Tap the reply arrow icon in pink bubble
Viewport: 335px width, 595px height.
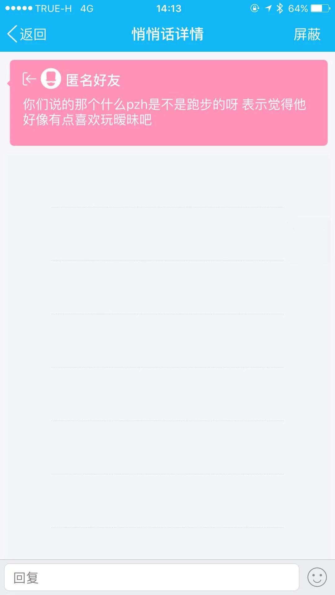coord(29,79)
